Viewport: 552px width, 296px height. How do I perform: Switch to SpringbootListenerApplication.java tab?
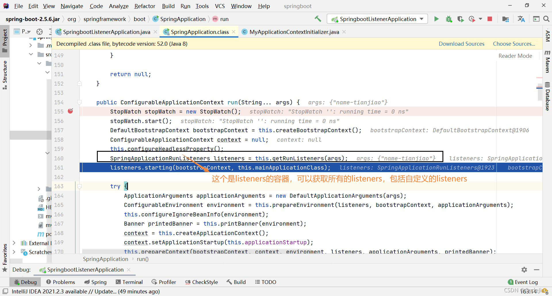pyautogui.click(x=106, y=32)
